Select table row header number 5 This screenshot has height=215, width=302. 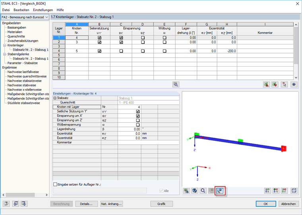59,56
